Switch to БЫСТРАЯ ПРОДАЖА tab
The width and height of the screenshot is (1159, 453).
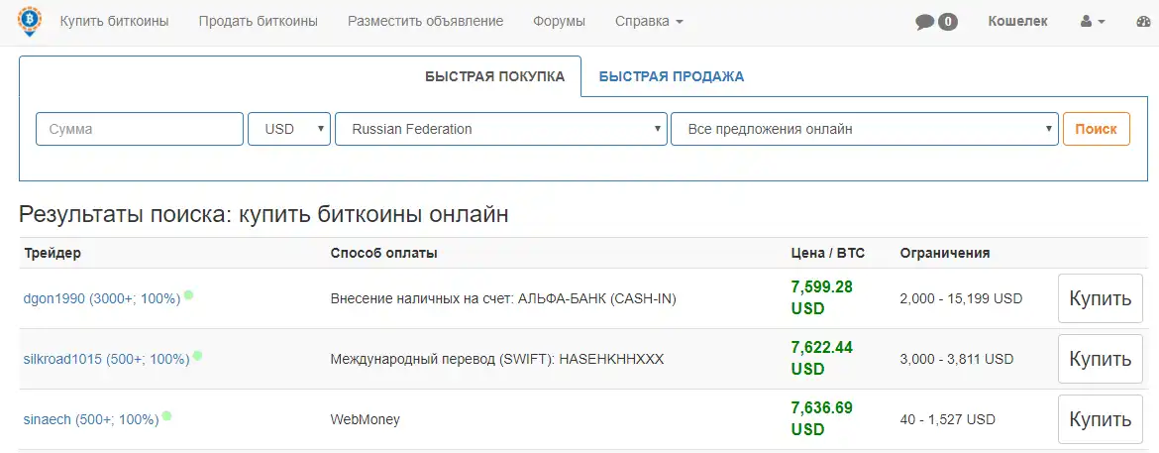(x=672, y=76)
